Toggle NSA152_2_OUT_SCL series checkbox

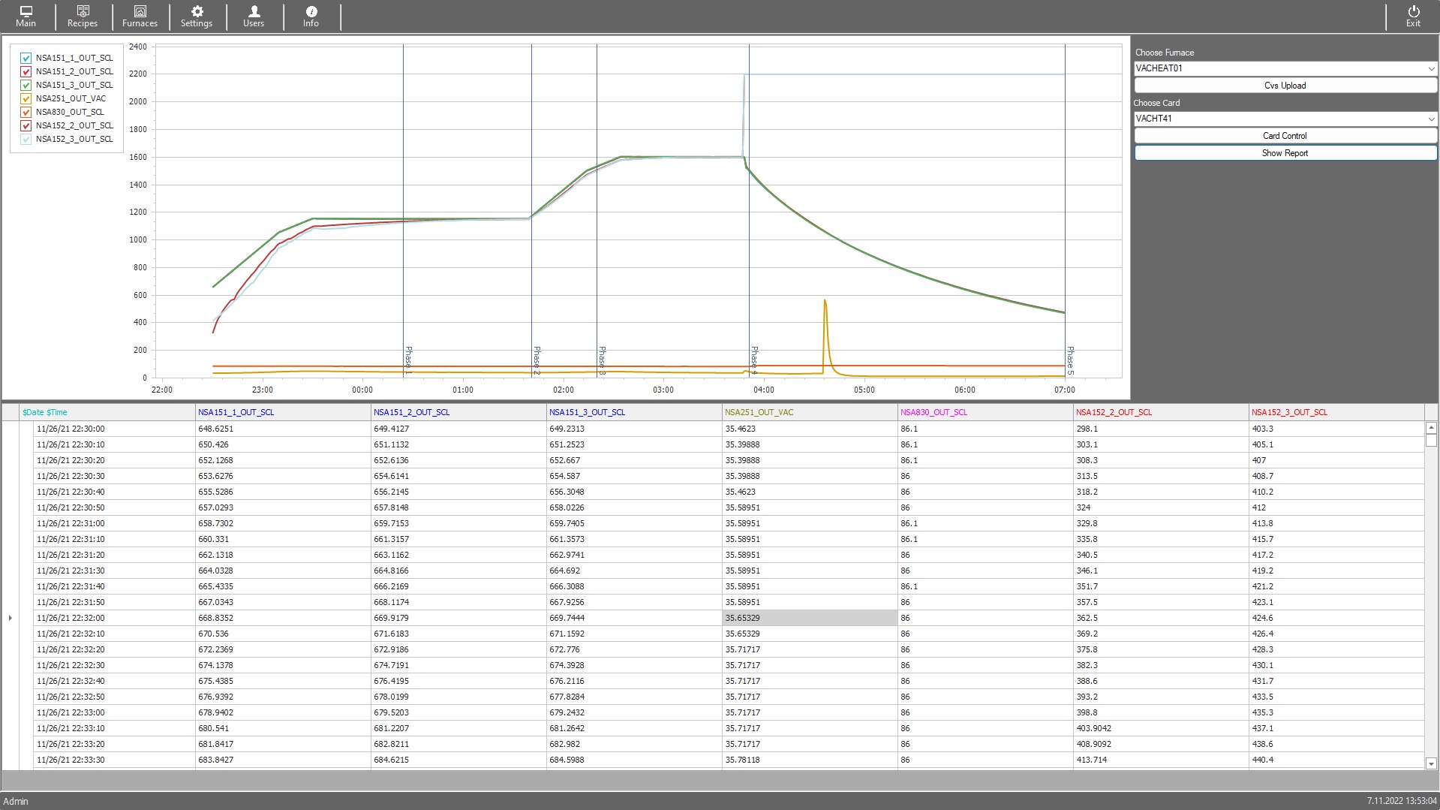tap(26, 125)
